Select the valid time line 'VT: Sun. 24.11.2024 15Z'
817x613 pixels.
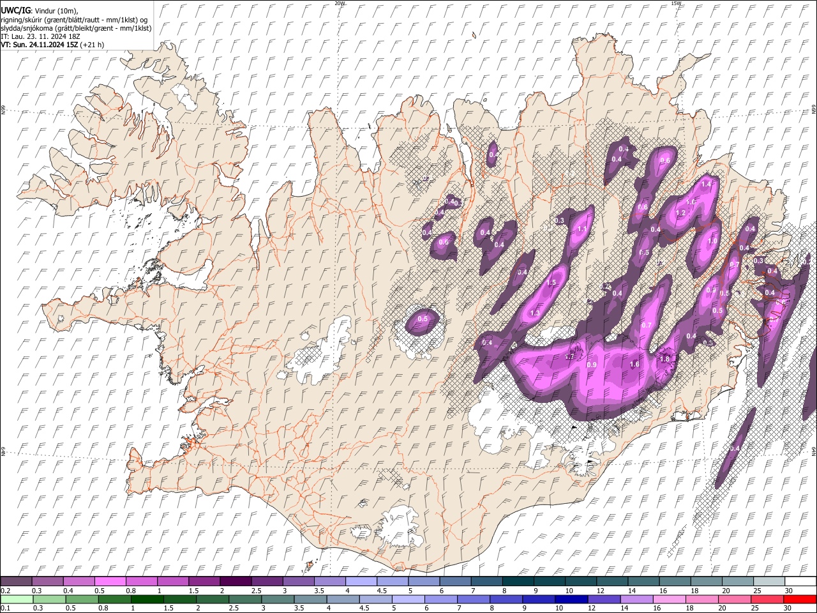40,45
